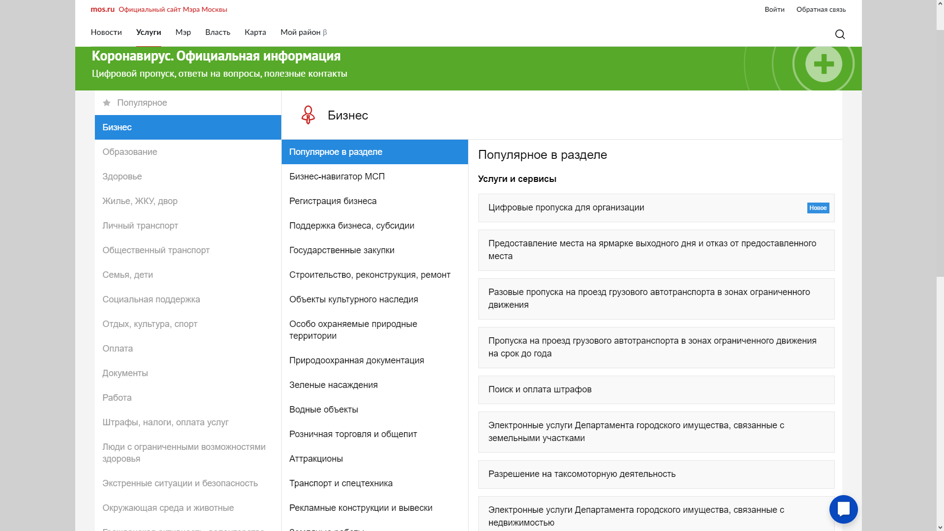Select the Здоровье category
The height and width of the screenshot is (531, 944).
click(188, 177)
